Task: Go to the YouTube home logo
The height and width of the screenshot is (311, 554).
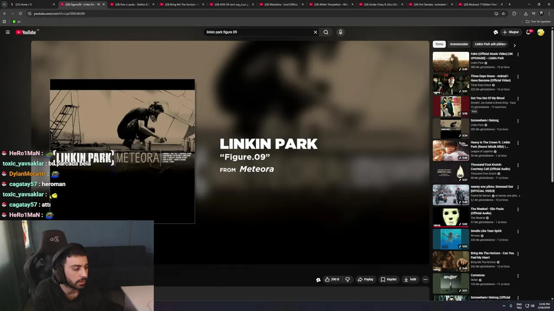Action: coord(26,32)
